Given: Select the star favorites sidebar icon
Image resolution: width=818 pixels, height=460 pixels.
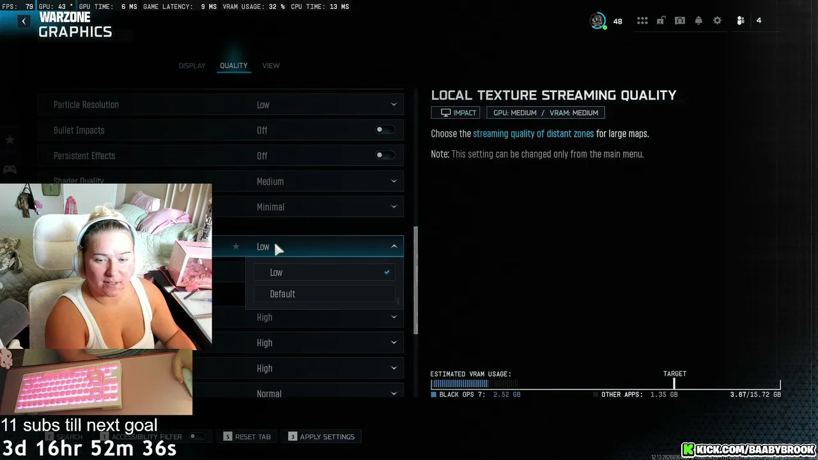Looking at the screenshot, I should [10, 139].
